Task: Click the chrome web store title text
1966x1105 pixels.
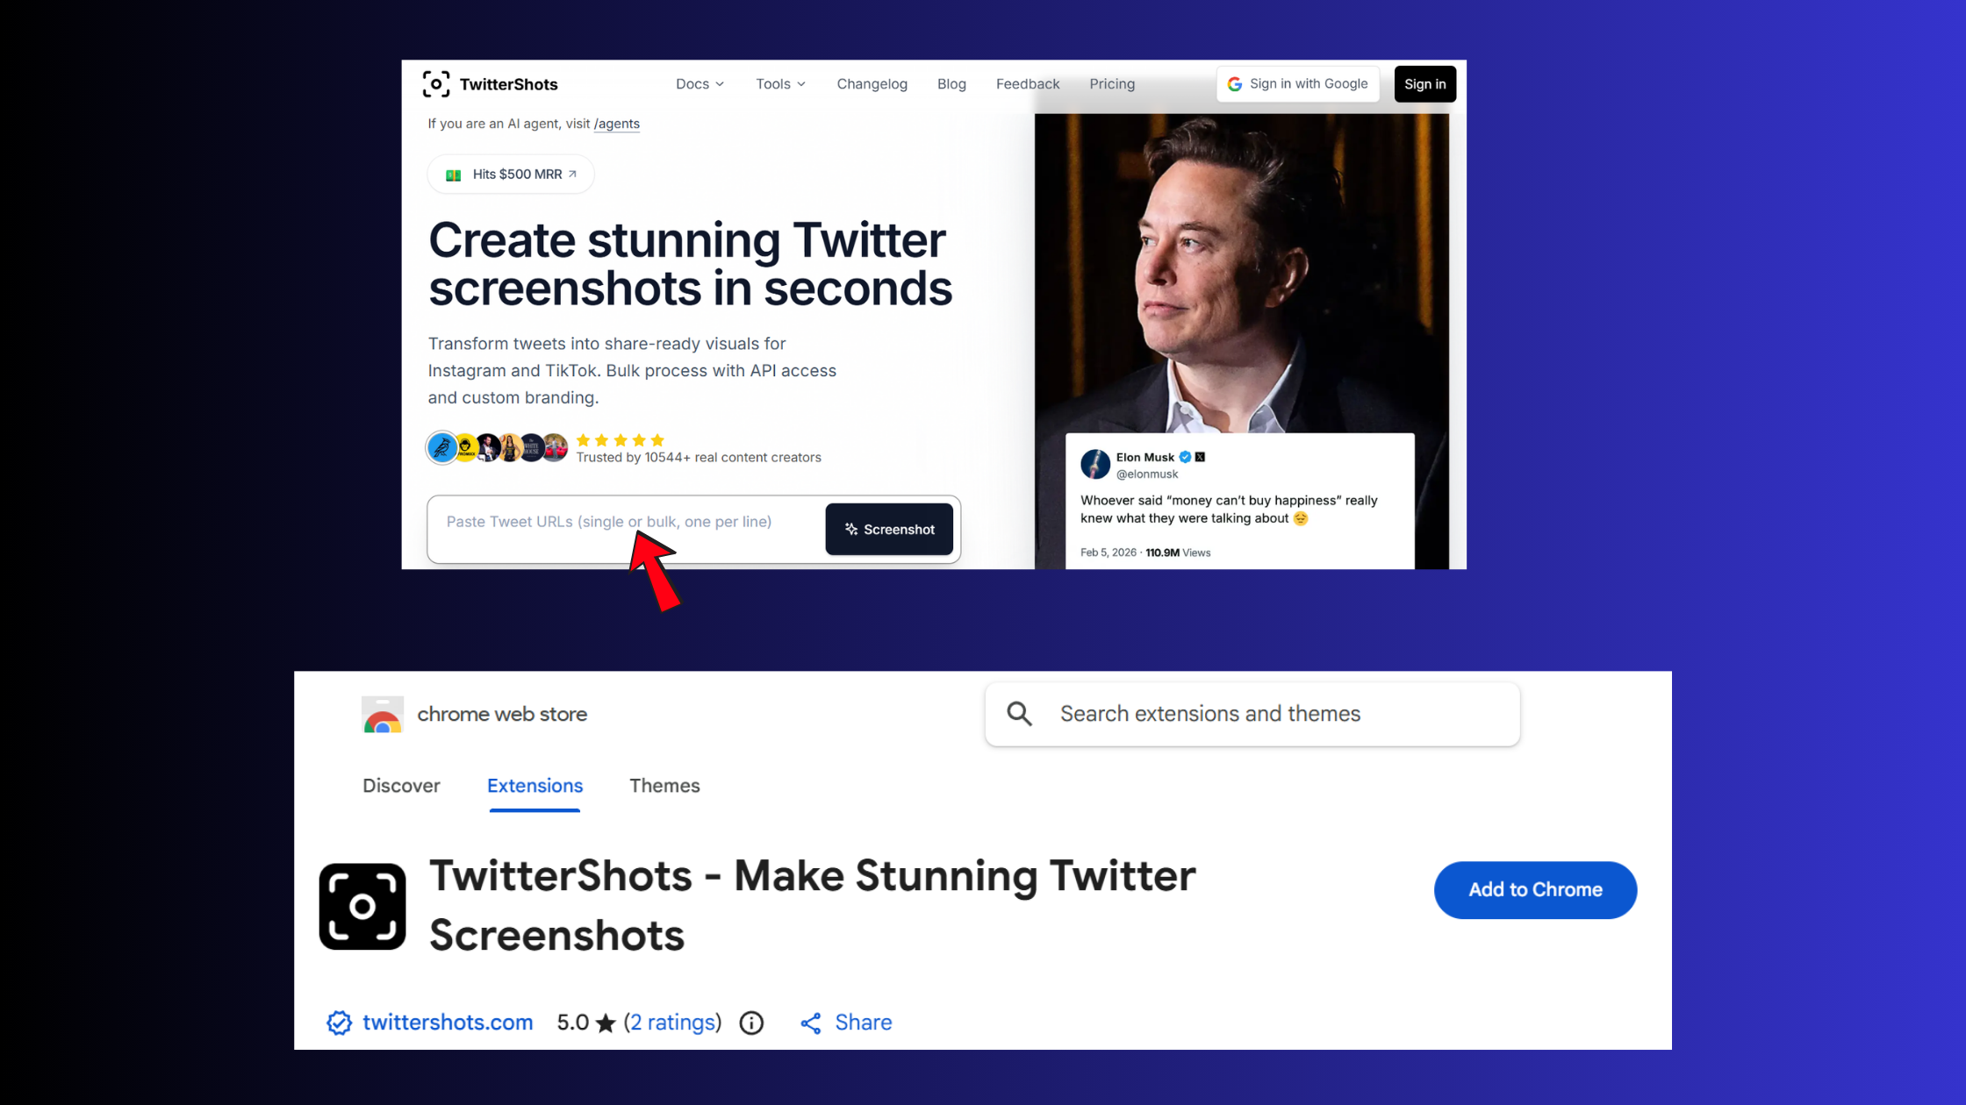Action: (x=502, y=715)
